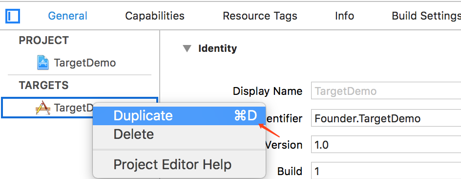Switch to the Info tab

click(x=344, y=16)
